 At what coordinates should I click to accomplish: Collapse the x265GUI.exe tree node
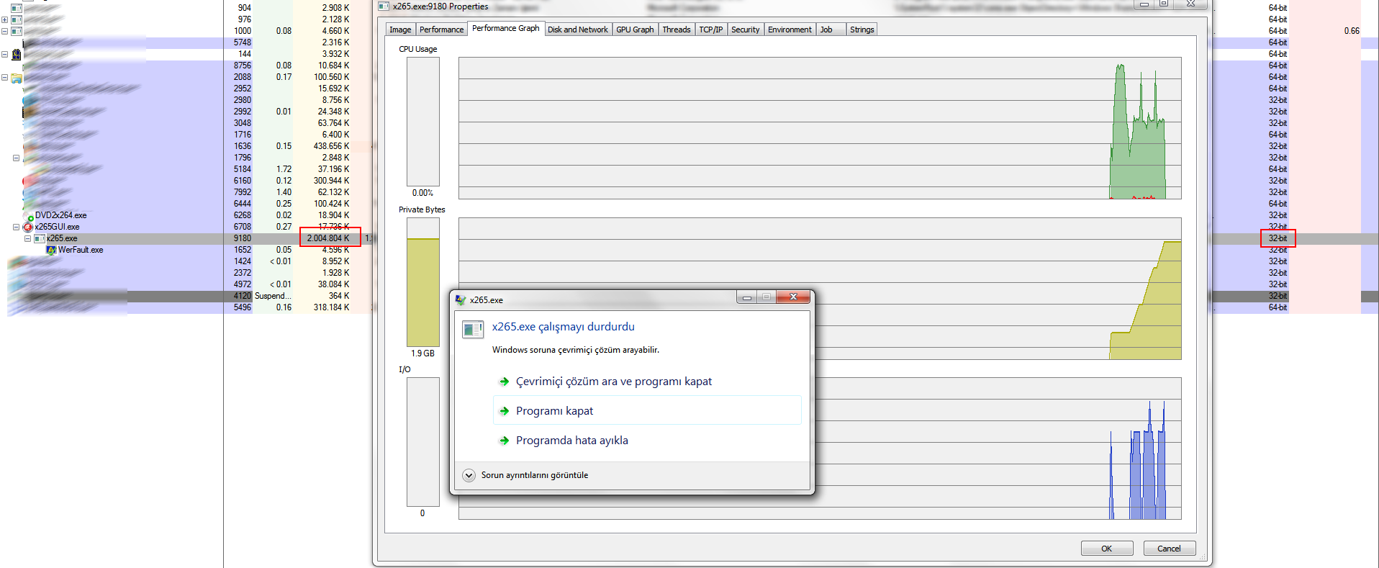[x=16, y=227]
